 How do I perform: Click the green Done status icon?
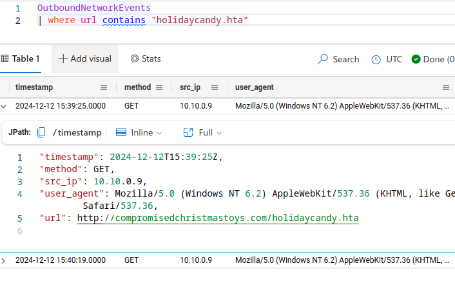pos(416,59)
